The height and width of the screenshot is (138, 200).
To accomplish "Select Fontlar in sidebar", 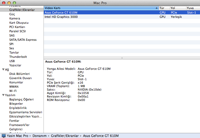I will [x=14, y=121].
